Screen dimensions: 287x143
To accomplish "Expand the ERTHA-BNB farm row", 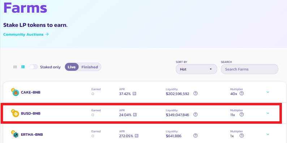I will (x=268, y=134).
